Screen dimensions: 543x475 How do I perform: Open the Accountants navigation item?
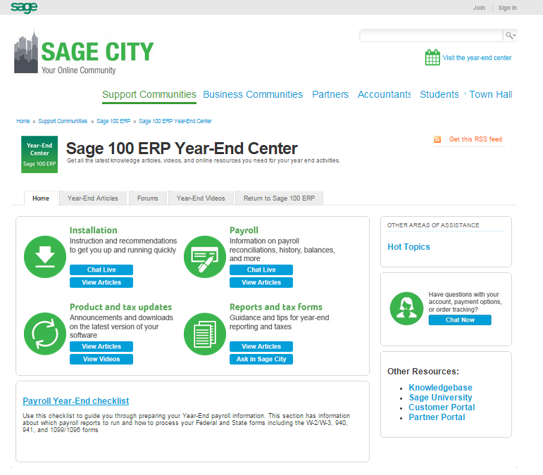click(x=384, y=94)
